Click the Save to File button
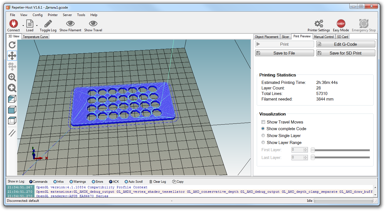Image resolution: width=385 pixels, height=211 pixels. click(284, 53)
